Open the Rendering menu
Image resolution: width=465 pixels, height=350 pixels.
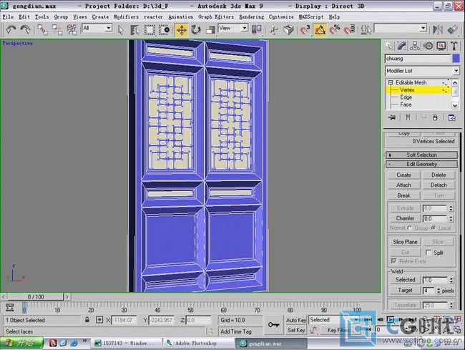click(x=252, y=17)
